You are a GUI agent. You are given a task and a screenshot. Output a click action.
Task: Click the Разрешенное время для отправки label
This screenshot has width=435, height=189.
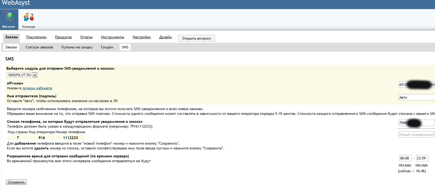(68, 156)
